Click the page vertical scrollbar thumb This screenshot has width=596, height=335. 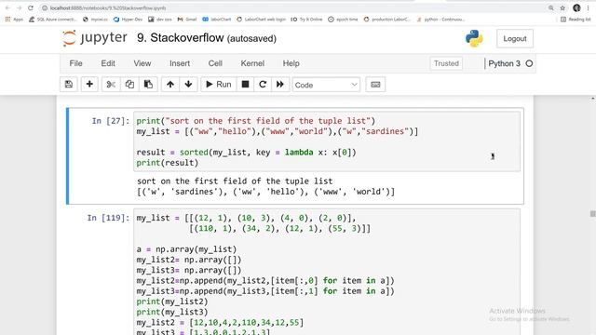click(592, 214)
